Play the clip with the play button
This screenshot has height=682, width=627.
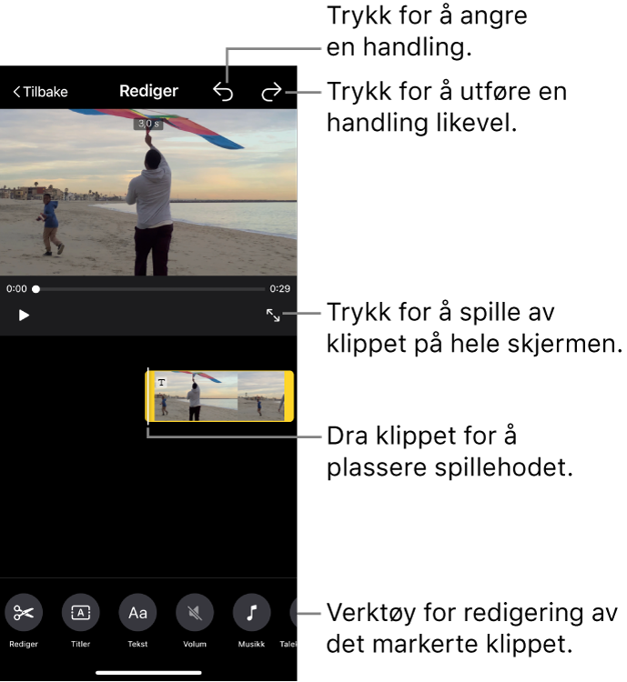pyautogui.click(x=24, y=316)
